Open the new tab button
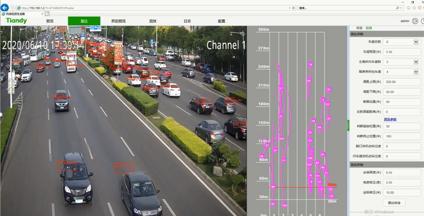The height and width of the screenshot is (216, 424). point(47,14)
